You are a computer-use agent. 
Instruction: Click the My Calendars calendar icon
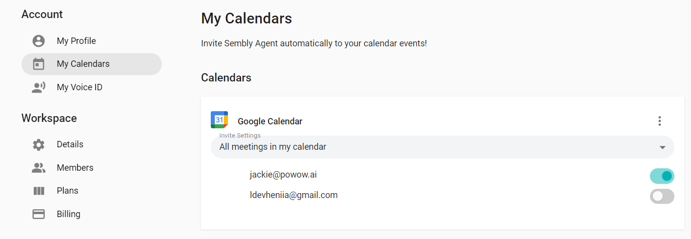39,64
